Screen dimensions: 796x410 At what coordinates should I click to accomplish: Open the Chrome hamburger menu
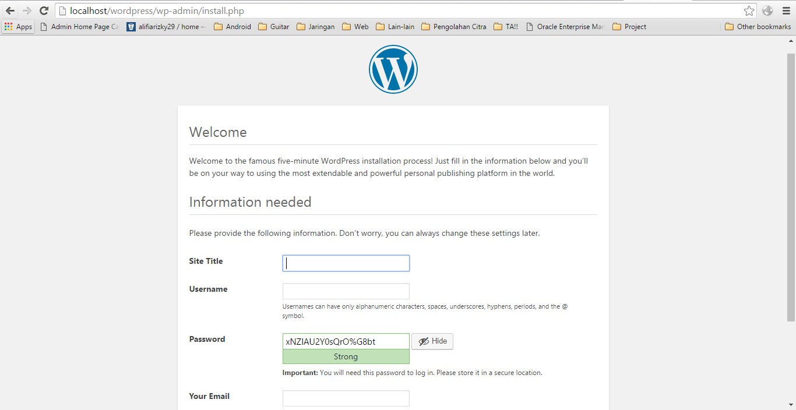point(785,10)
